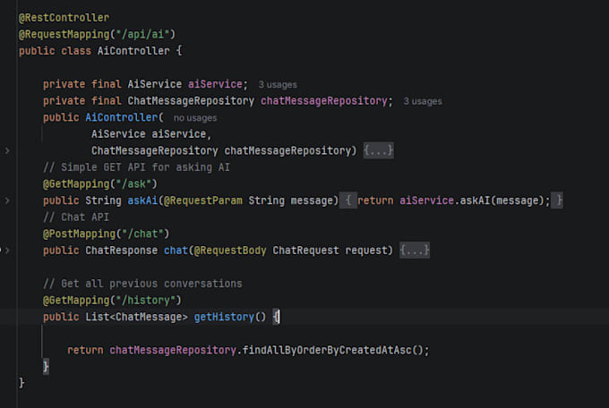Click chatMessageRepository in the return statement
The height and width of the screenshot is (408, 609).
pos(173,350)
